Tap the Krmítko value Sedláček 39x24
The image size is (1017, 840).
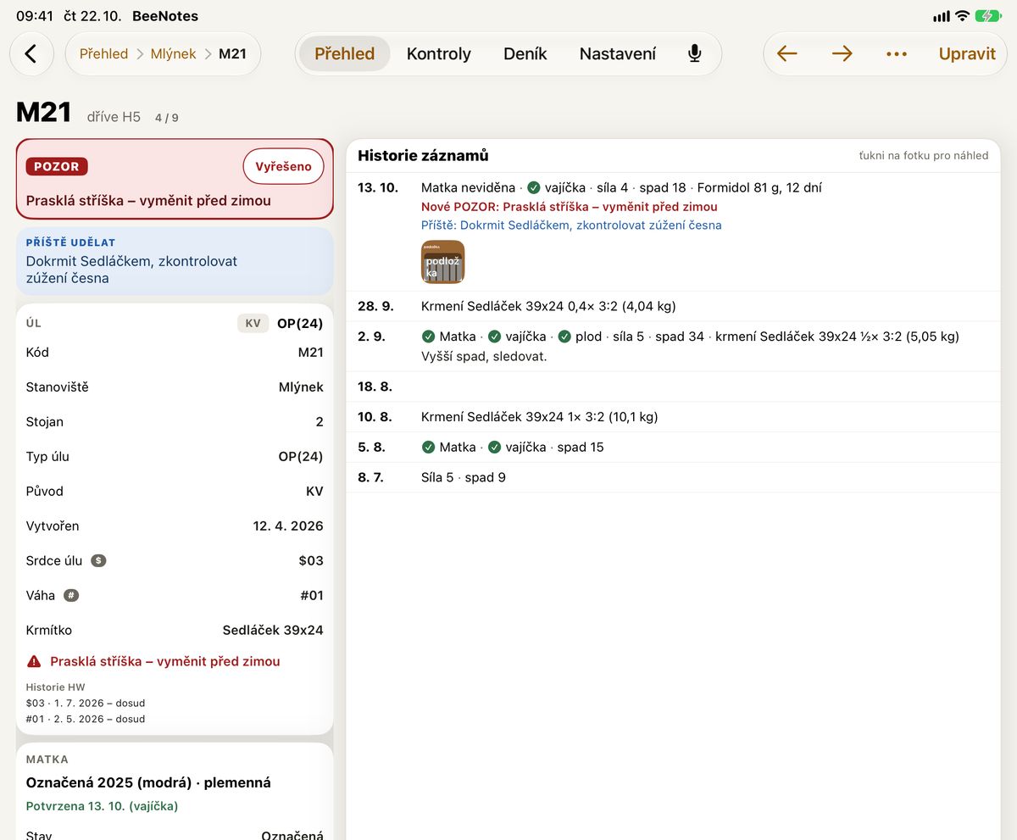point(273,630)
